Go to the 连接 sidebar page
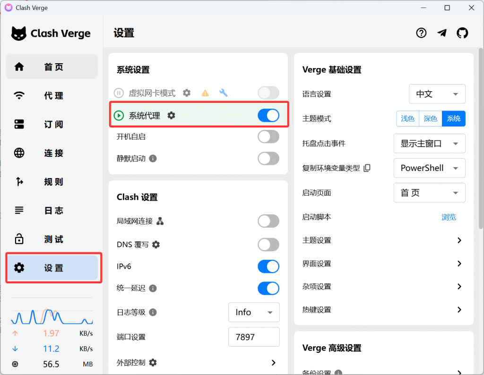Image resolution: width=484 pixels, height=375 pixels. click(x=52, y=153)
